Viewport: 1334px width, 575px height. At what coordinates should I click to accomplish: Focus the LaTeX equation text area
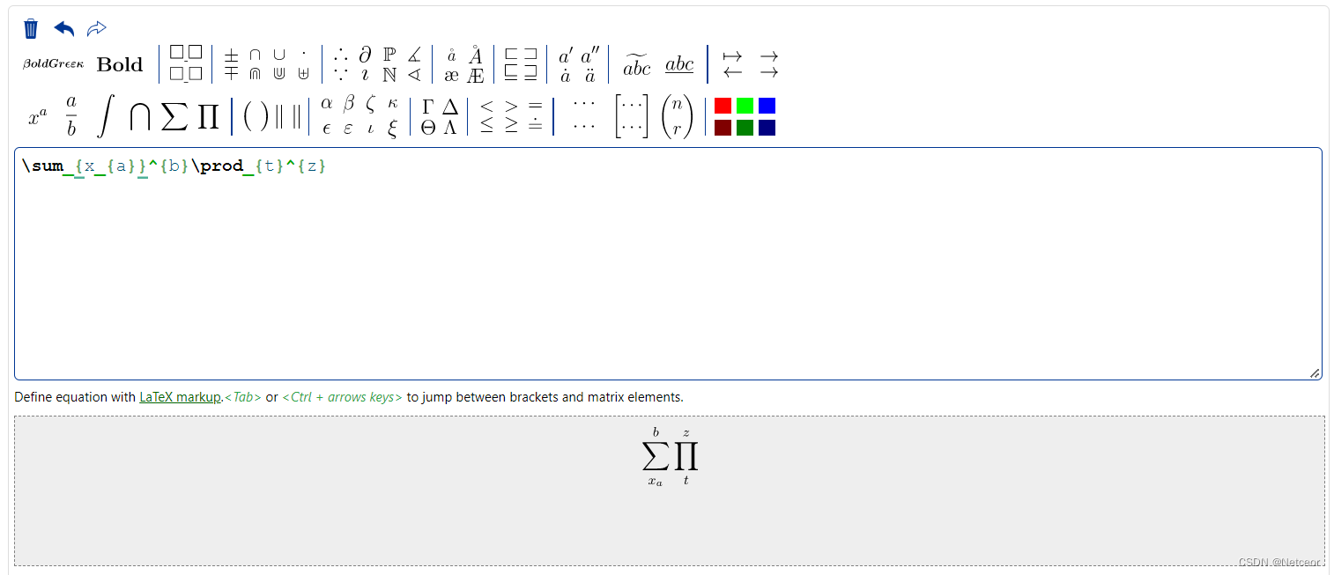tap(668, 264)
